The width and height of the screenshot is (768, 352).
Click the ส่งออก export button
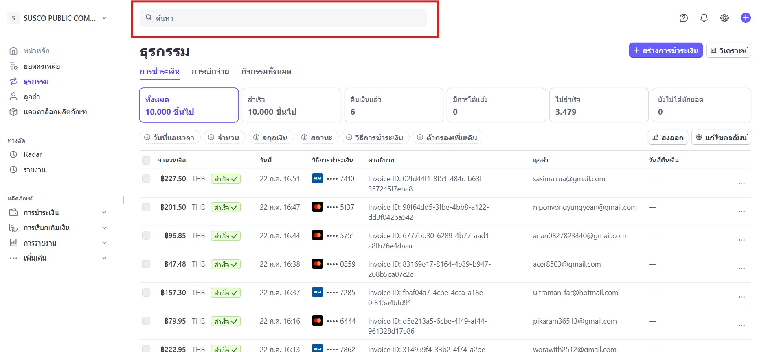pos(667,137)
